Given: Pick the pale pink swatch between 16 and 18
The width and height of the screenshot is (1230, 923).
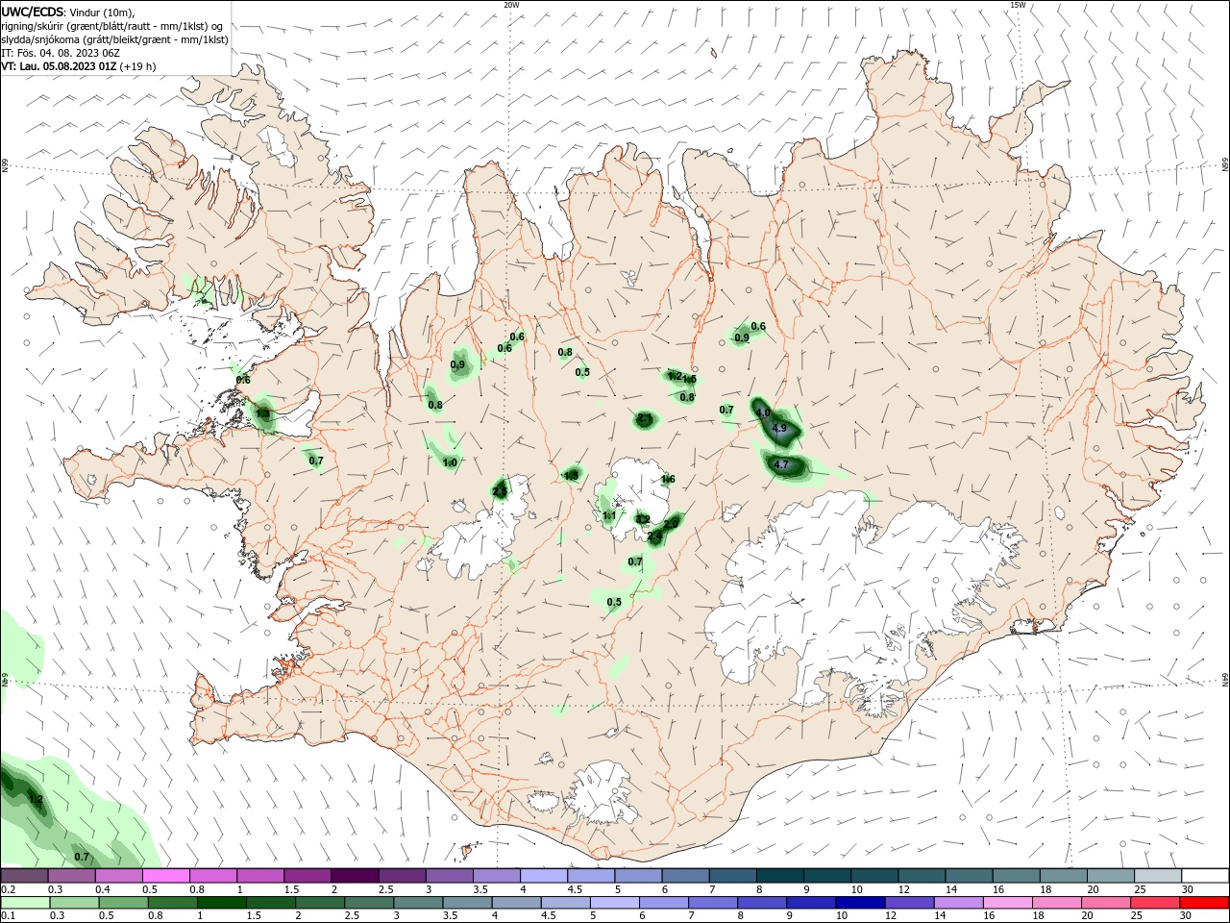Looking at the screenshot, I should [x=1007, y=903].
